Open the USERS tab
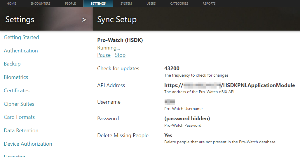This screenshot has width=300, height=157. coord(151,3)
